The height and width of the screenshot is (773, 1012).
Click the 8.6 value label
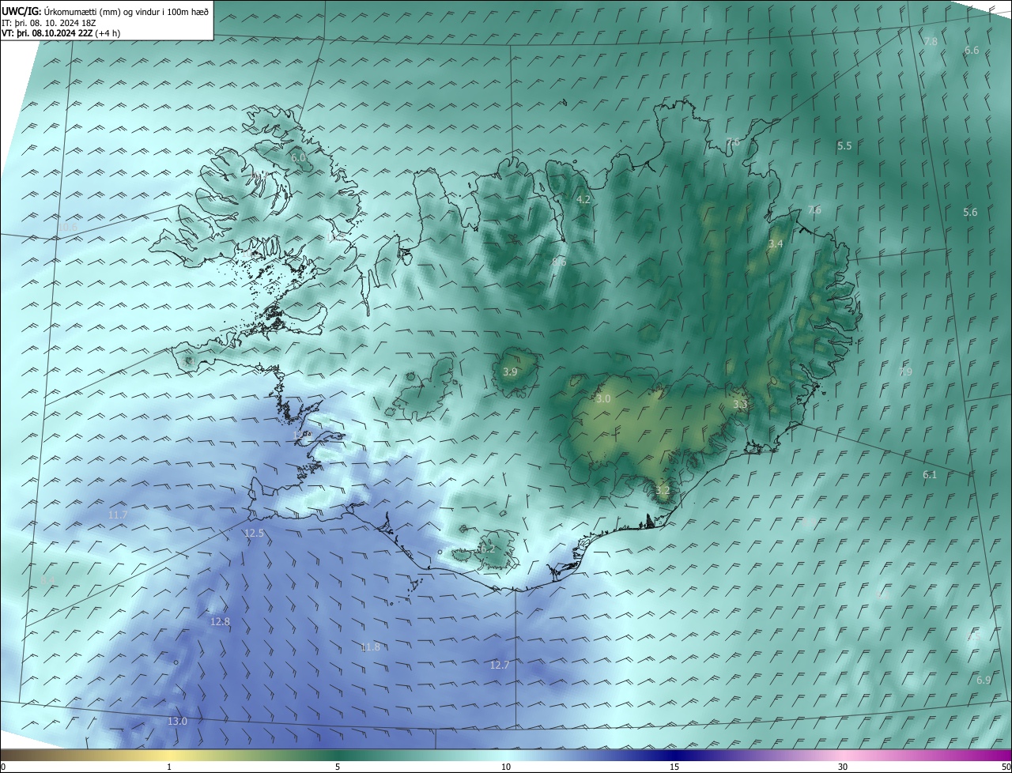(559, 262)
